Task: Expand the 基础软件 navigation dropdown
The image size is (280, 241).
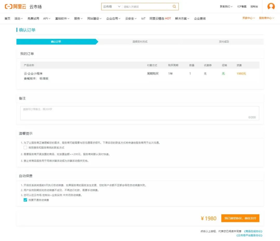Action: coord(62,19)
